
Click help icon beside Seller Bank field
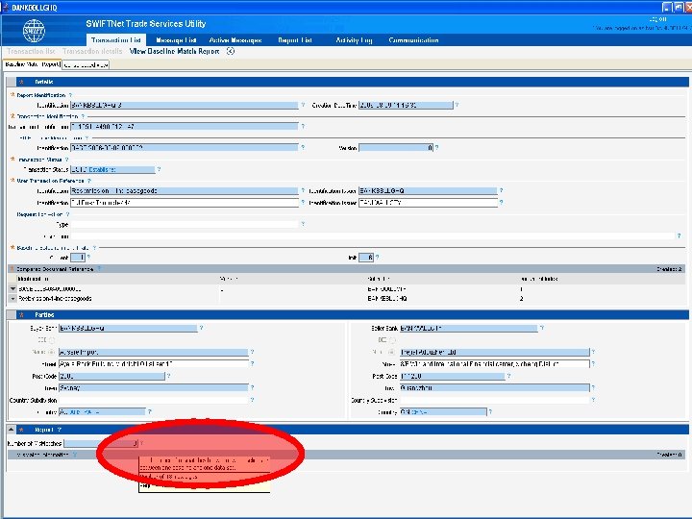542,328
